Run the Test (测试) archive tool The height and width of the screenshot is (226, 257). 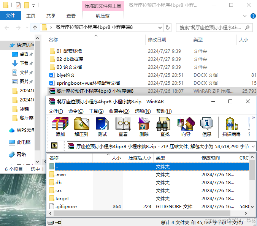point(102,127)
